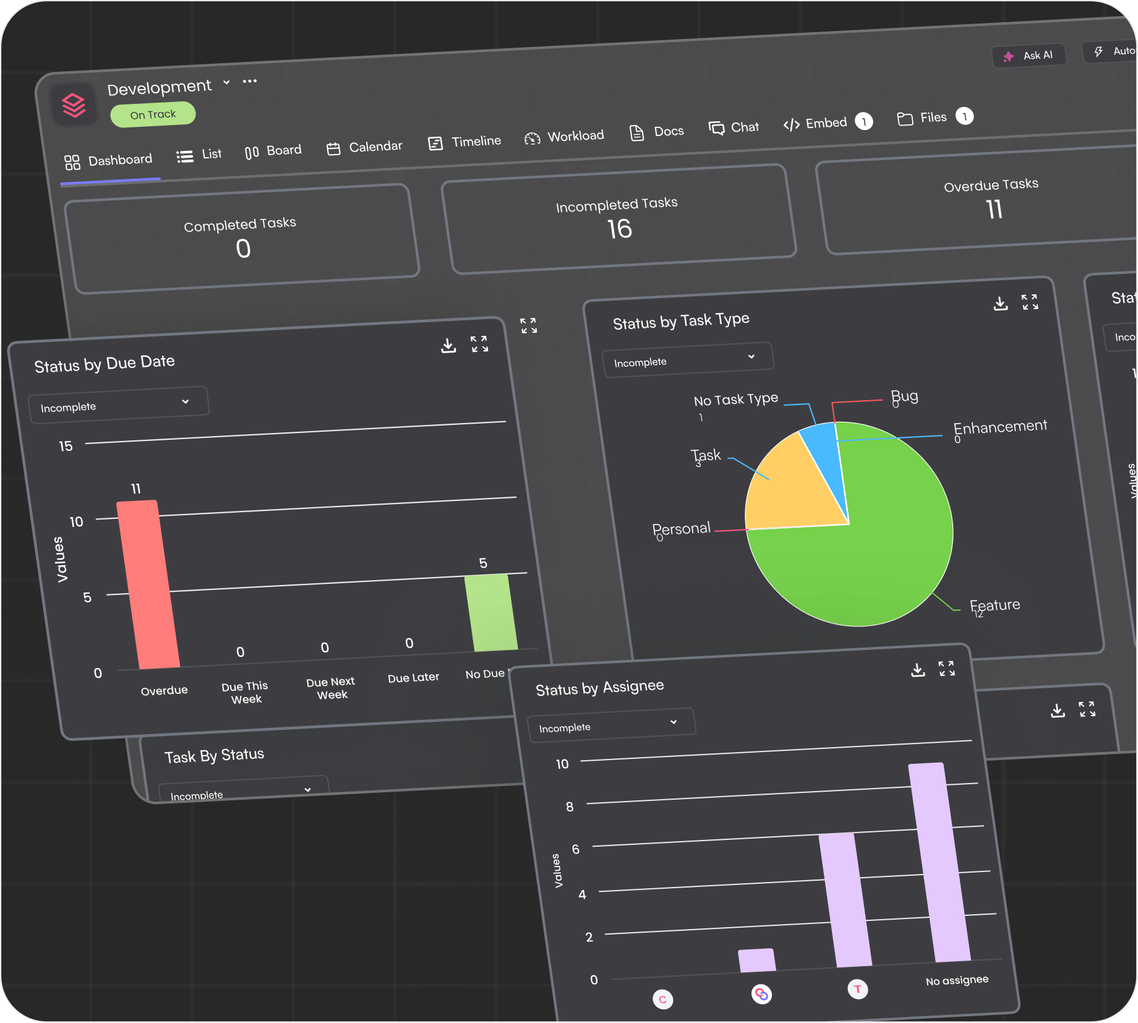Click the green No Due bar
1138x1023 pixels.
(x=492, y=613)
